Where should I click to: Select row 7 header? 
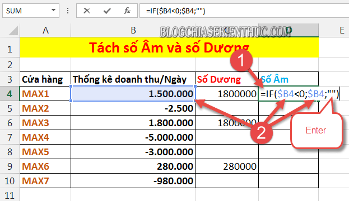[x=10, y=137]
